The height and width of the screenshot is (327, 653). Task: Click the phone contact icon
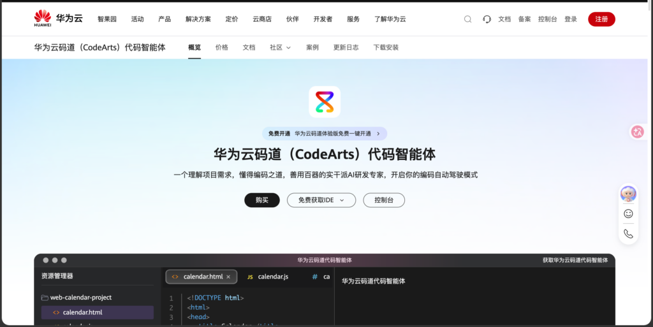pyautogui.click(x=628, y=234)
